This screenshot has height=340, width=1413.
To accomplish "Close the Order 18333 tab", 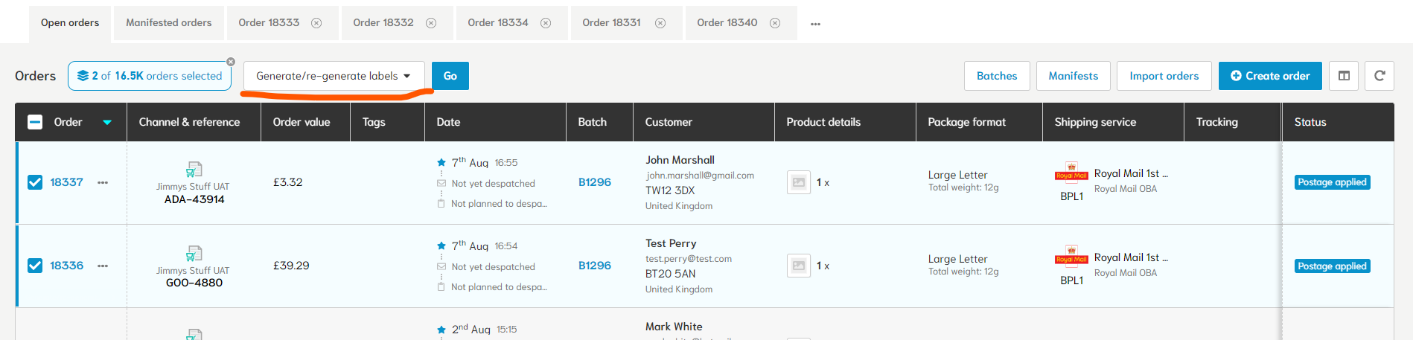I will (x=316, y=23).
